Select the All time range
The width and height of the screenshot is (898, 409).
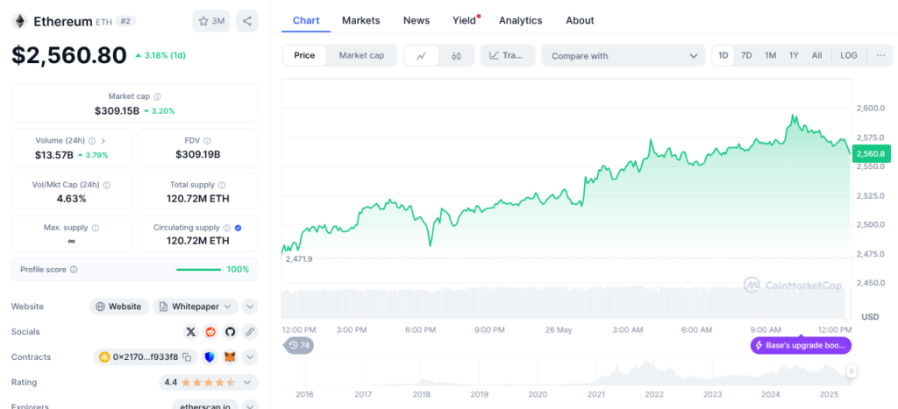(816, 55)
